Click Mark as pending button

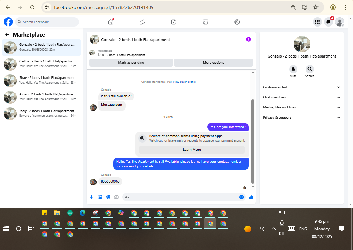(x=131, y=63)
